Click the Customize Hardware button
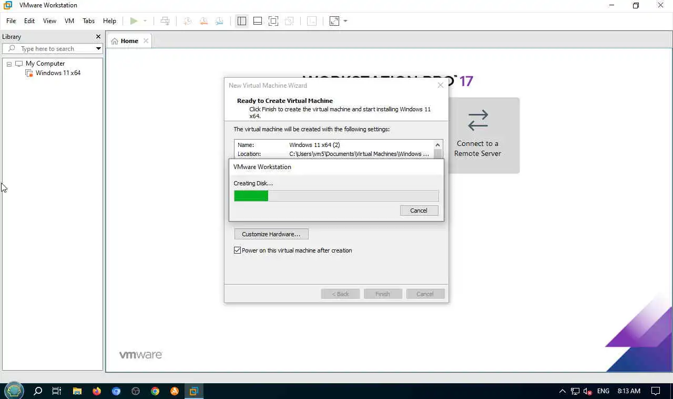This screenshot has width=673, height=399. click(271, 234)
